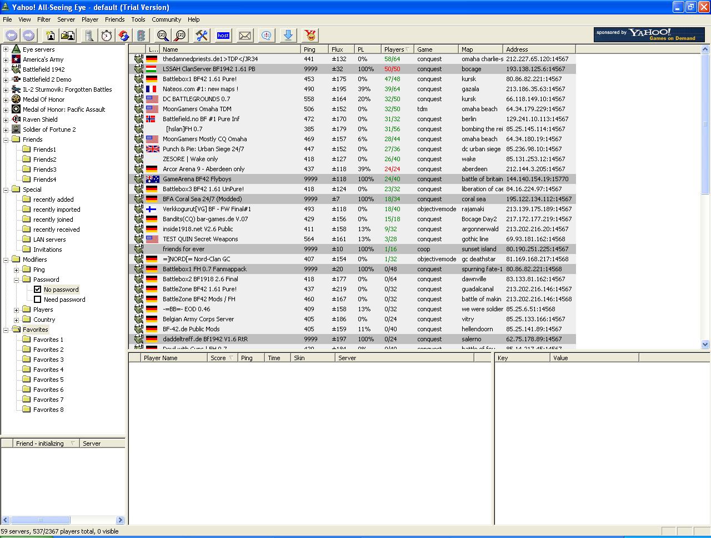Select the DC BATTLEGROUNDS 0.7 server row
Viewport: 711px width, 538px height.
point(352,99)
